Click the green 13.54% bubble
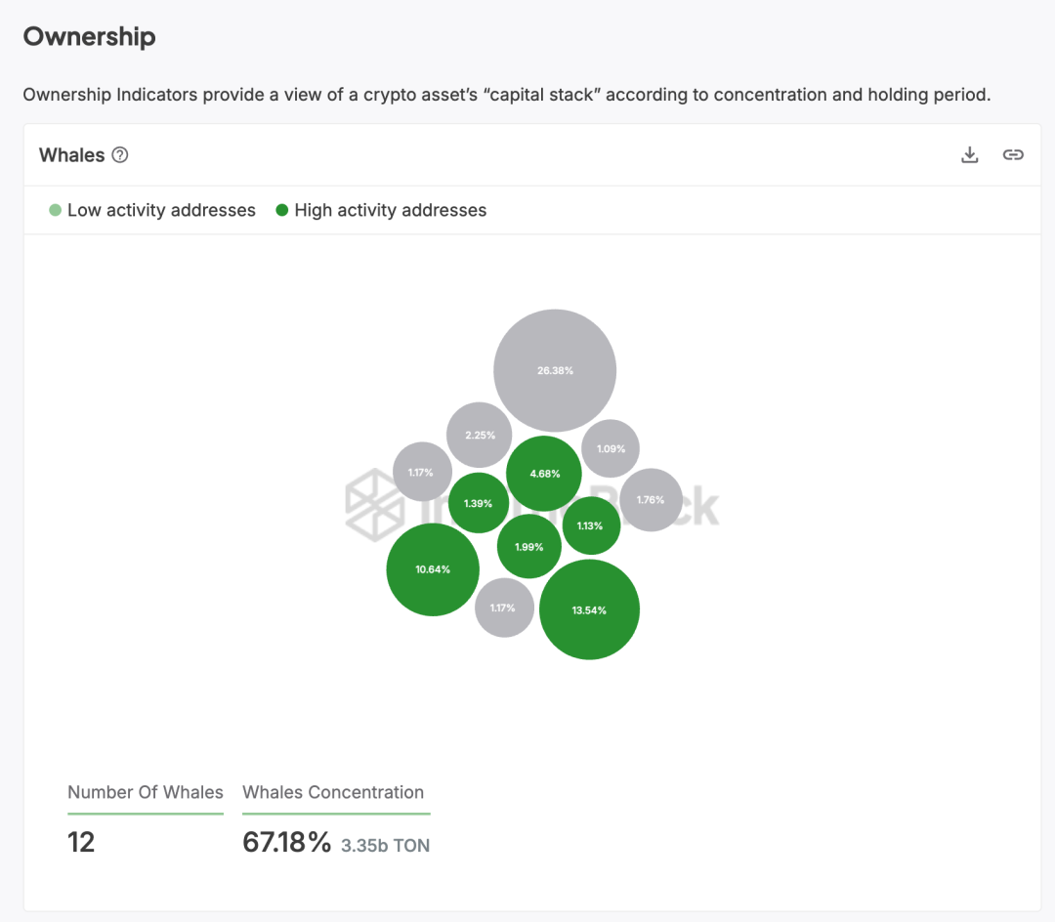This screenshot has height=922, width=1055. tap(589, 609)
